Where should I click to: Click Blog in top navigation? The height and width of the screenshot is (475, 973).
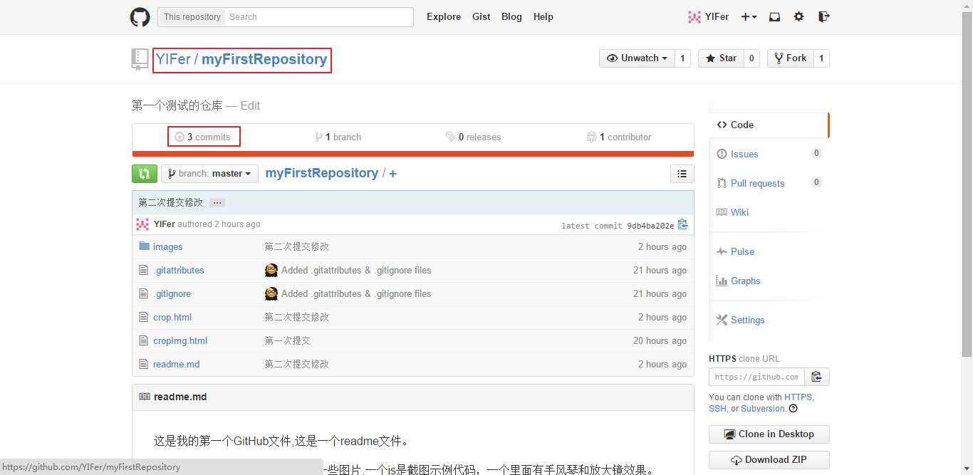(x=511, y=17)
